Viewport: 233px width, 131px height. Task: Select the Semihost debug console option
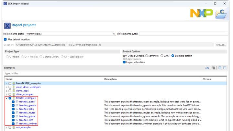click(147, 56)
